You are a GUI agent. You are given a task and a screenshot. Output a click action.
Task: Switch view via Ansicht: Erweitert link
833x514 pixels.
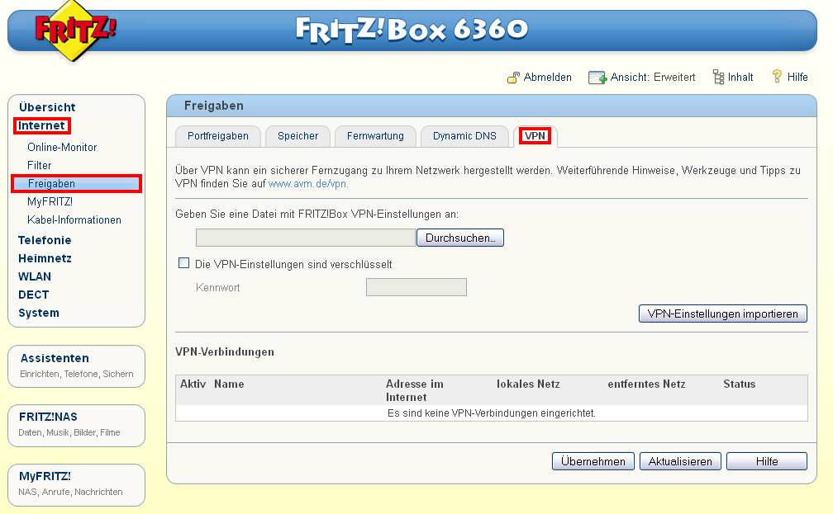(x=652, y=78)
